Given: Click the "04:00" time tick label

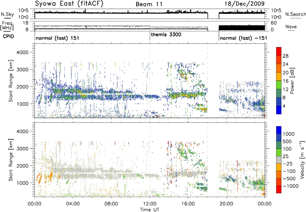Looking at the screenshot, I should tap(73, 204).
